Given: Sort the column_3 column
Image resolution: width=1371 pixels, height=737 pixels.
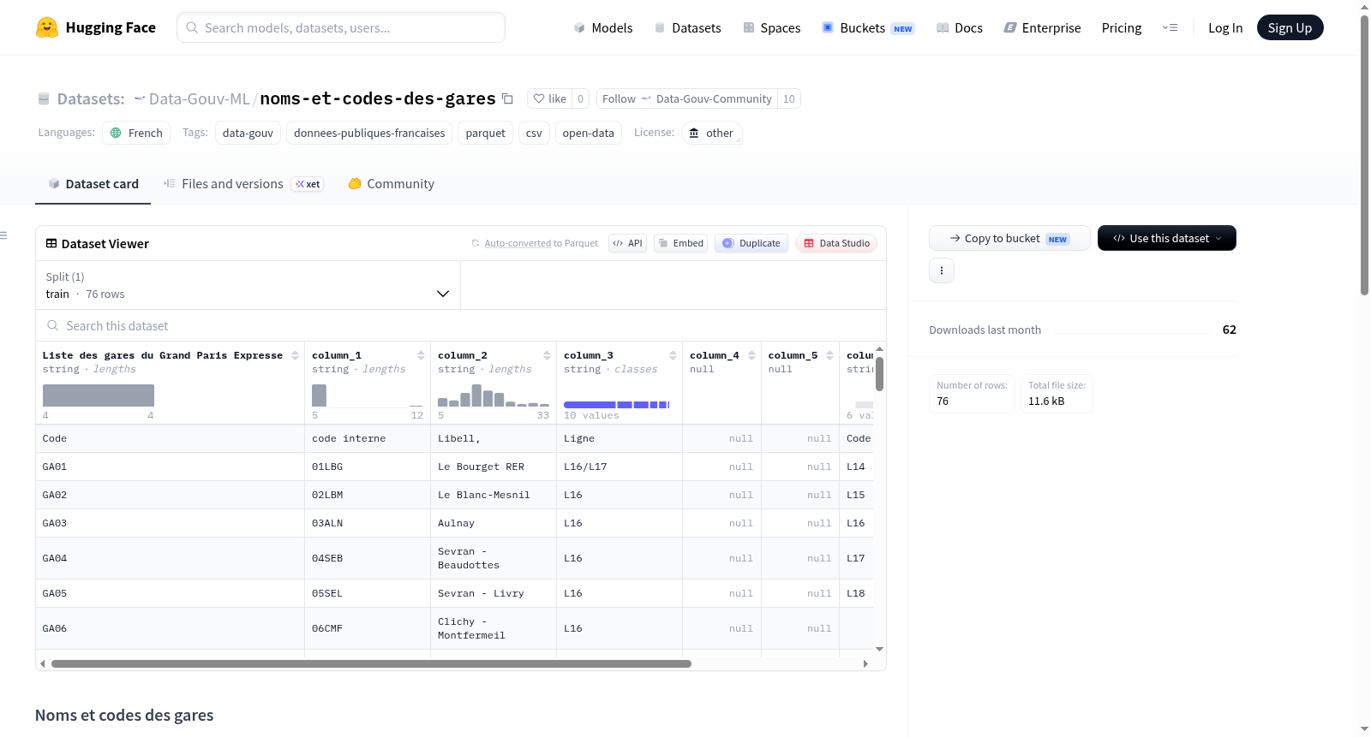Looking at the screenshot, I should click(x=673, y=355).
